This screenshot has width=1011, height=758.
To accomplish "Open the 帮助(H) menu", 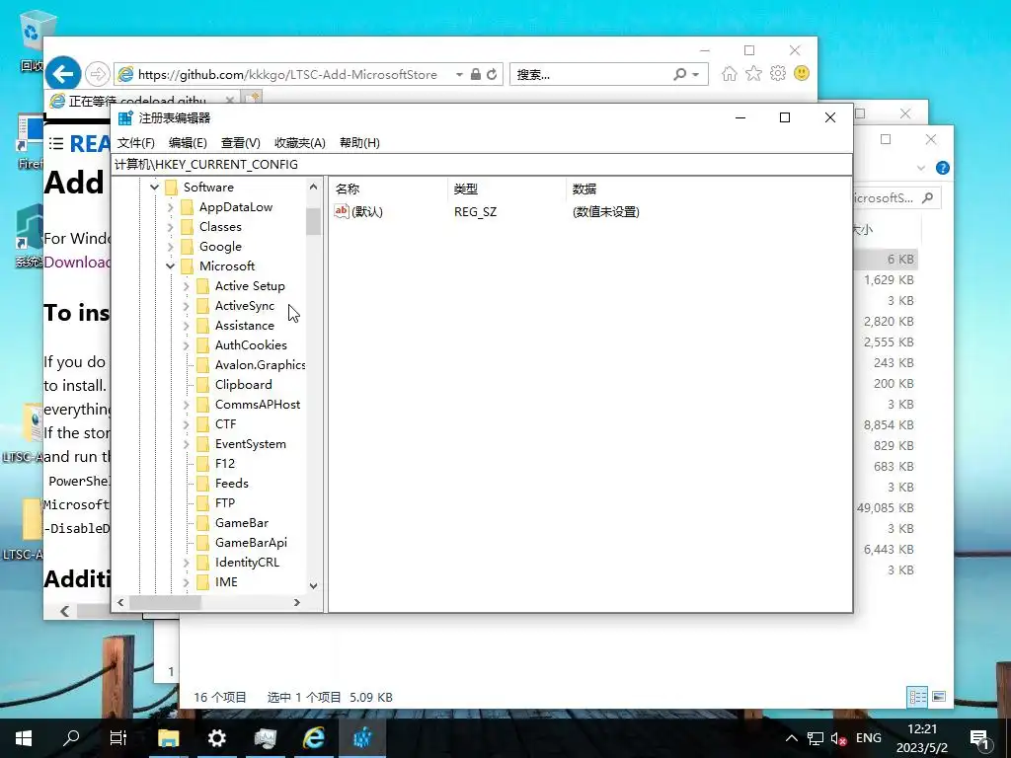I will point(359,142).
